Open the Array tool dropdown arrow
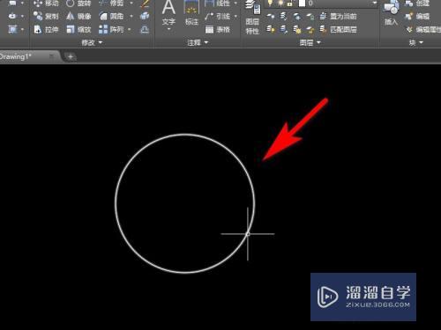The image size is (441, 330). point(130,29)
